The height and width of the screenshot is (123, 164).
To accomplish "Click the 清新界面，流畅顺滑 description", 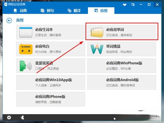I will pos(48,102).
